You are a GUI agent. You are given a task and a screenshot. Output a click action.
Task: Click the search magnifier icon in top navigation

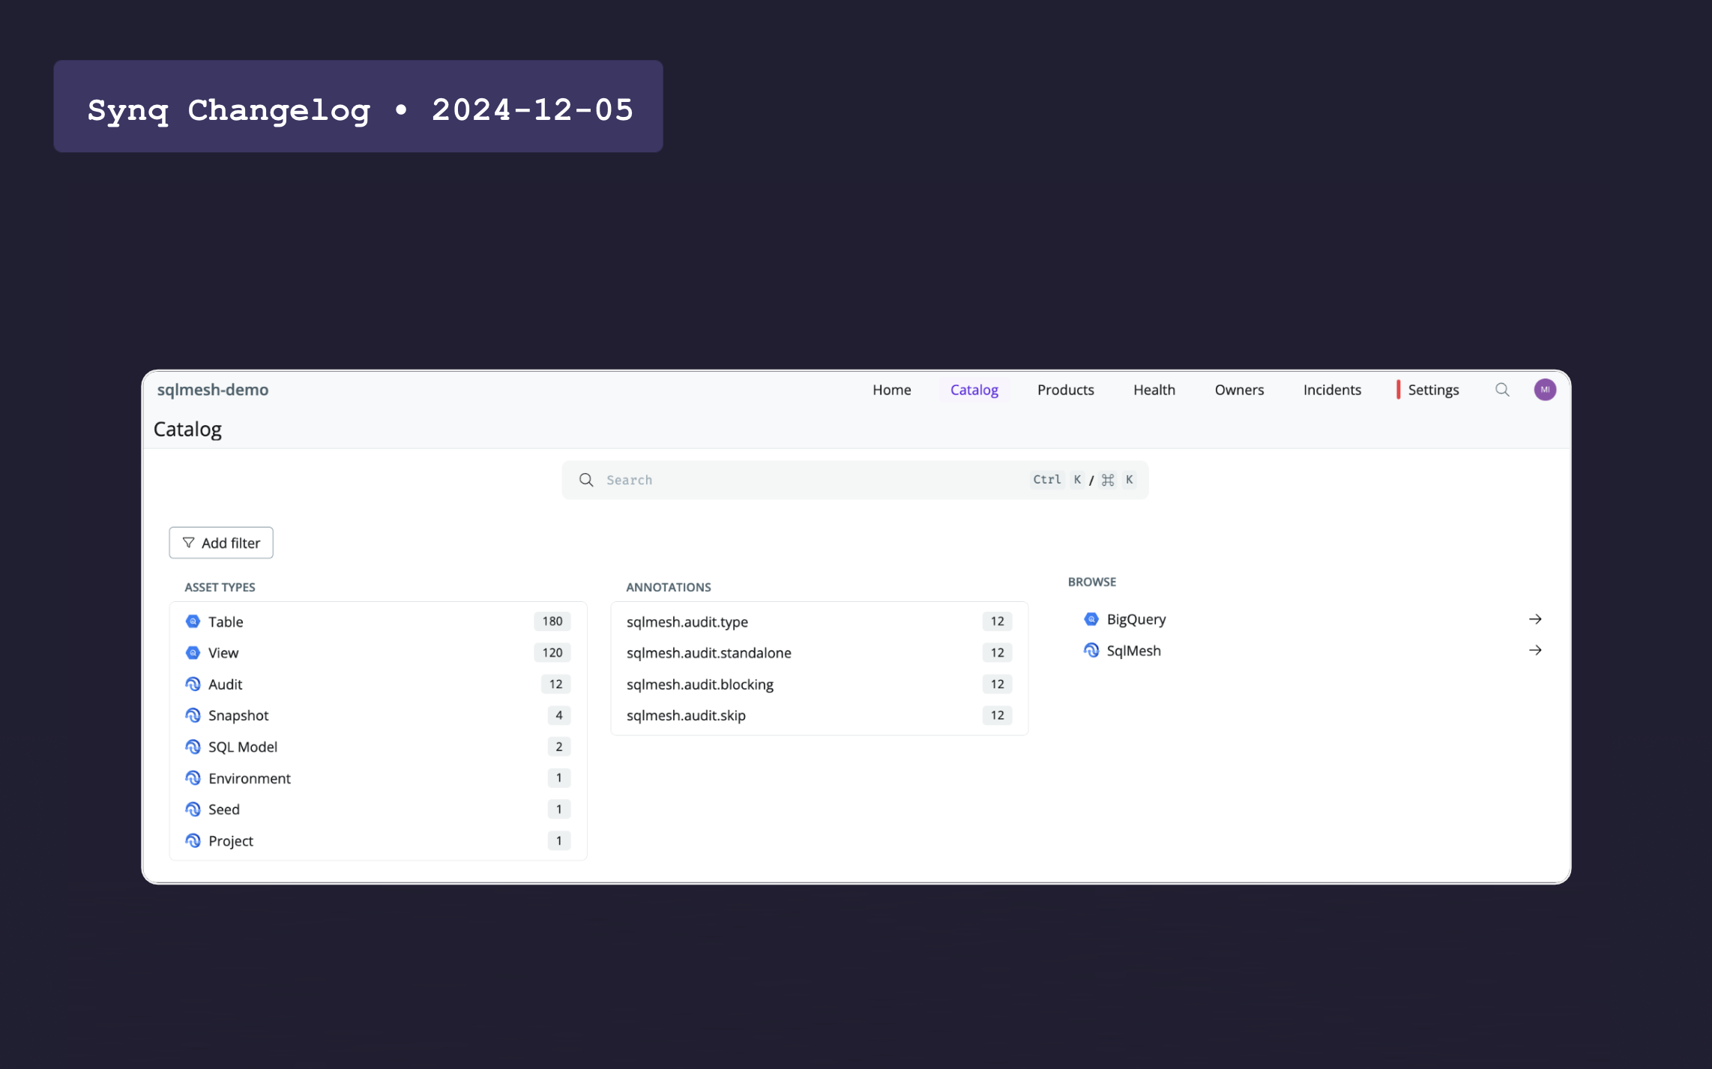pyautogui.click(x=1502, y=390)
